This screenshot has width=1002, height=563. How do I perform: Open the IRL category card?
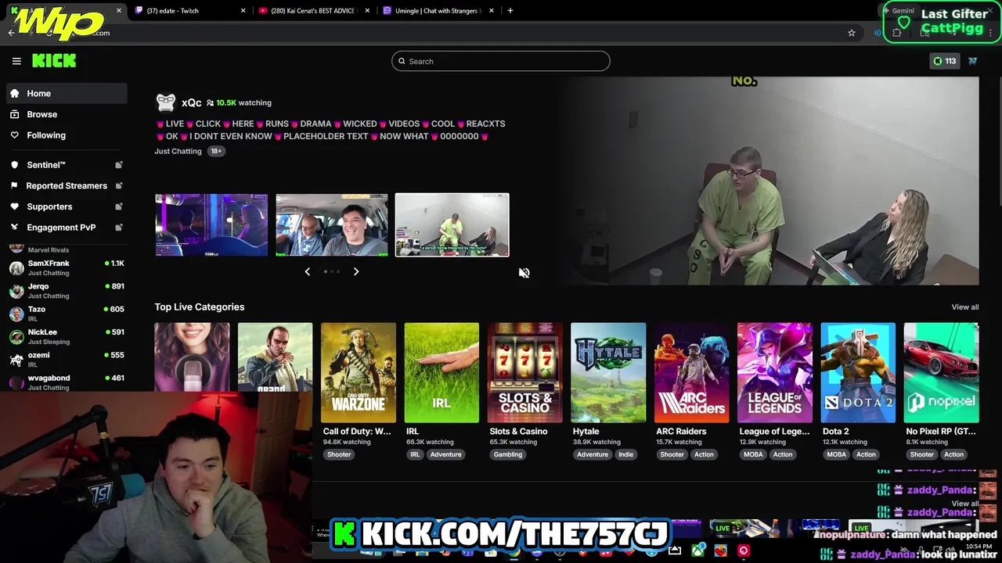(442, 373)
